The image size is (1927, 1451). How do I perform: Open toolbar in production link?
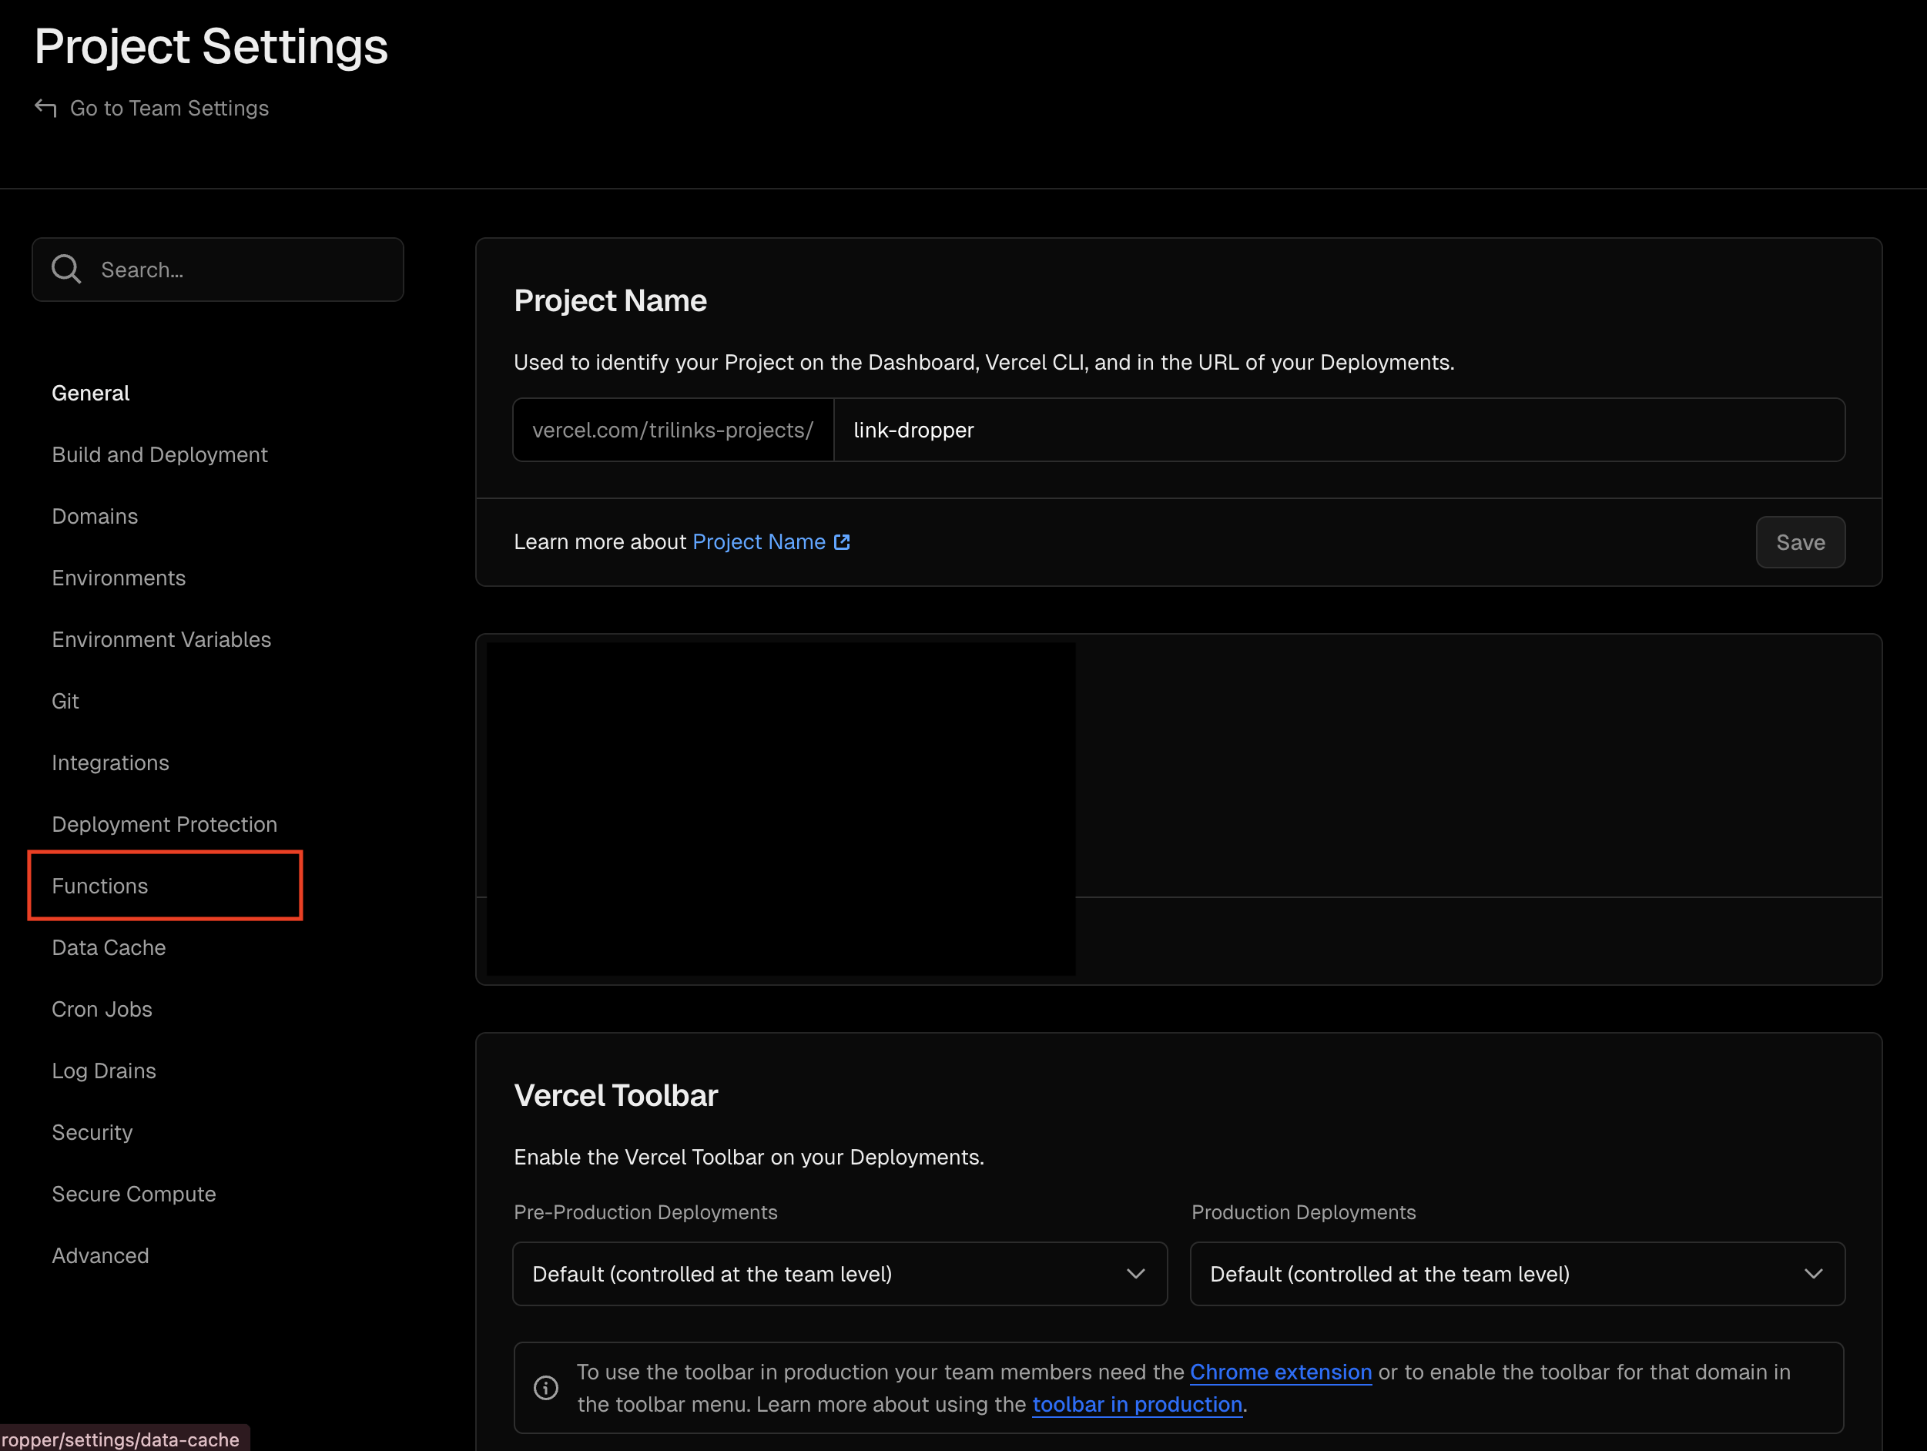pyautogui.click(x=1137, y=1404)
